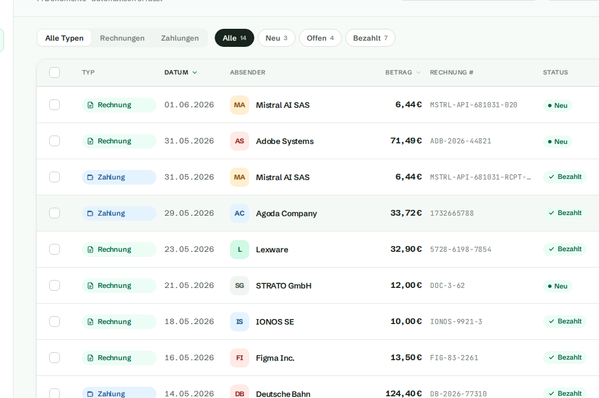
Task: Click invoice number ADB-2026-44821
Action: [461, 141]
